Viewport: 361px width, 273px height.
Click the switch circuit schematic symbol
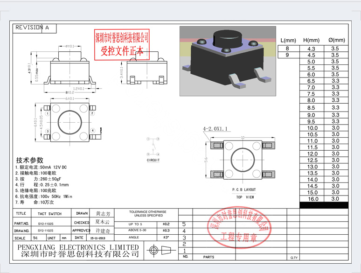(153, 147)
